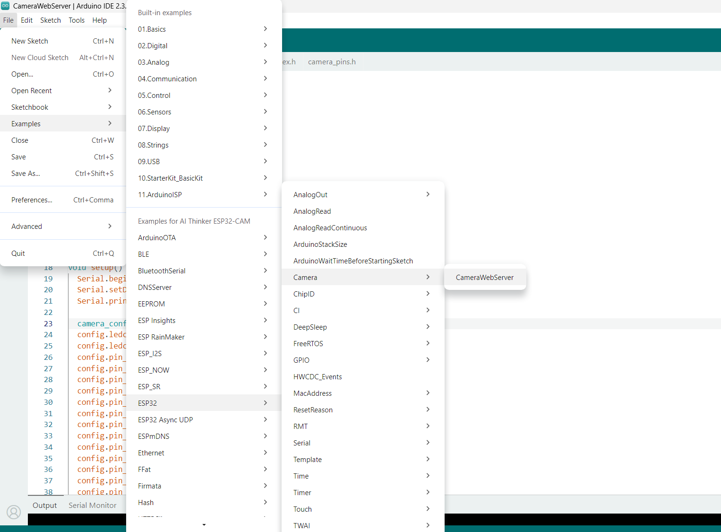Expand the Sketchbook submenu
The image size is (721, 532).
pos(30,107)
